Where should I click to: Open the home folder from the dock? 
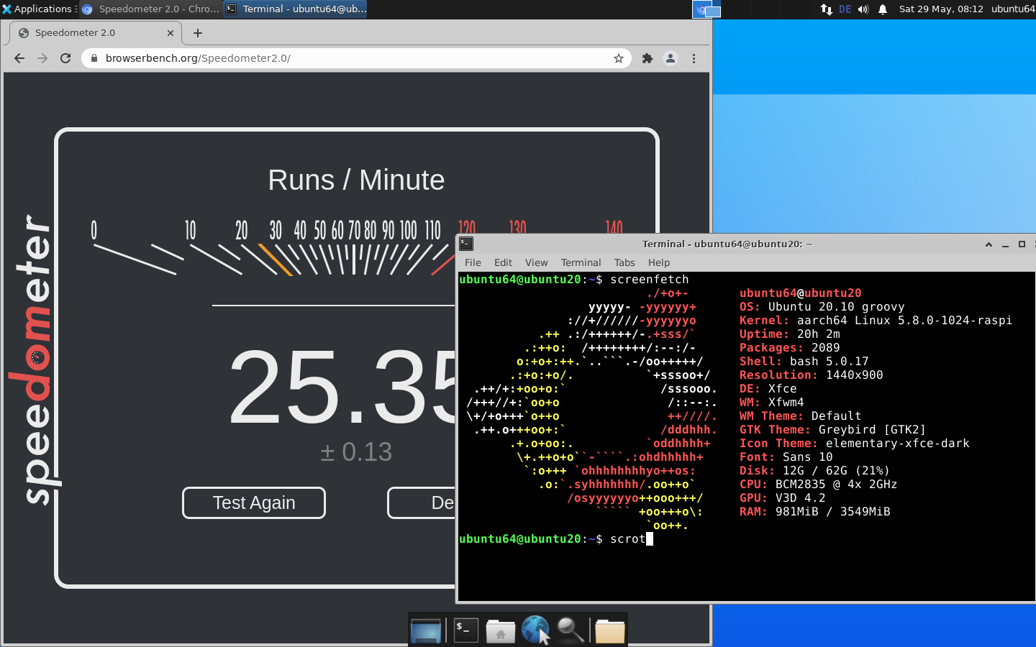pos(500,630)
